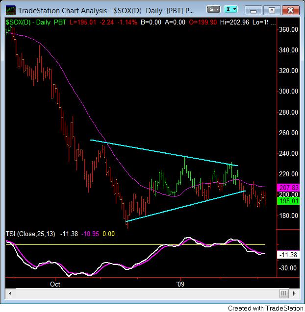
Task: Click the TSI (Close,25,13) indicator label
Action: (x=30, y=234)
